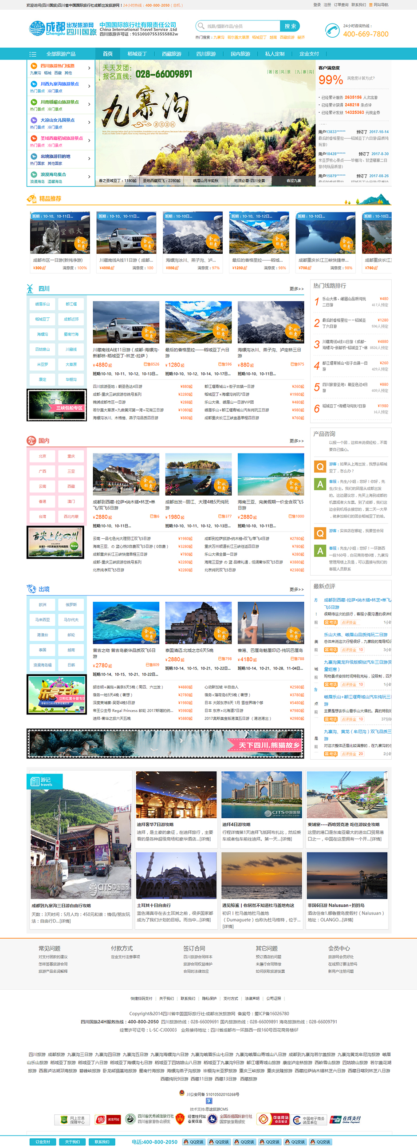This screenshot has height=1148, width=417.
Task: Click the 24-hour hotline phone icon
Action: click(x=332, y=30)
